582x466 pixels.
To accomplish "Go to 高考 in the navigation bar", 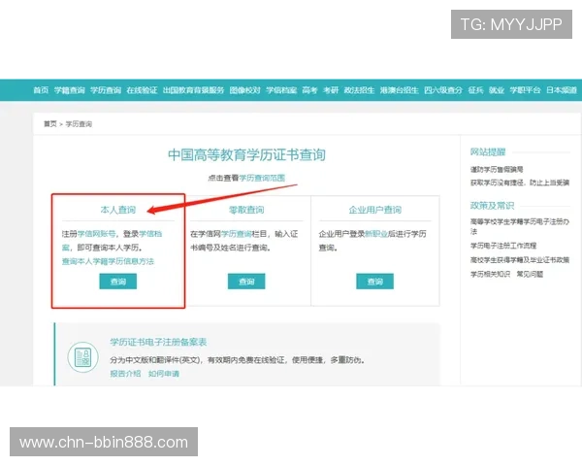I will pyautogui.click(x=310, y=90).
